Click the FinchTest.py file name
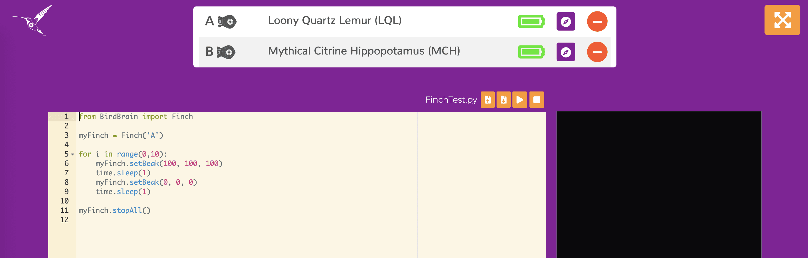 pyautogui.click(x=451, y=100)
